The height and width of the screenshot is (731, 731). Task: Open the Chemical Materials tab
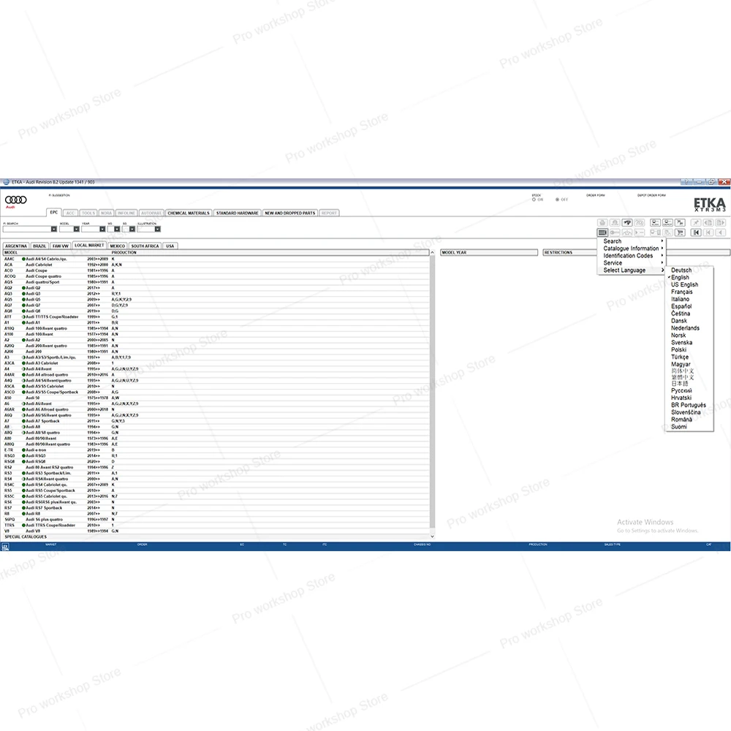click(189, 213)
